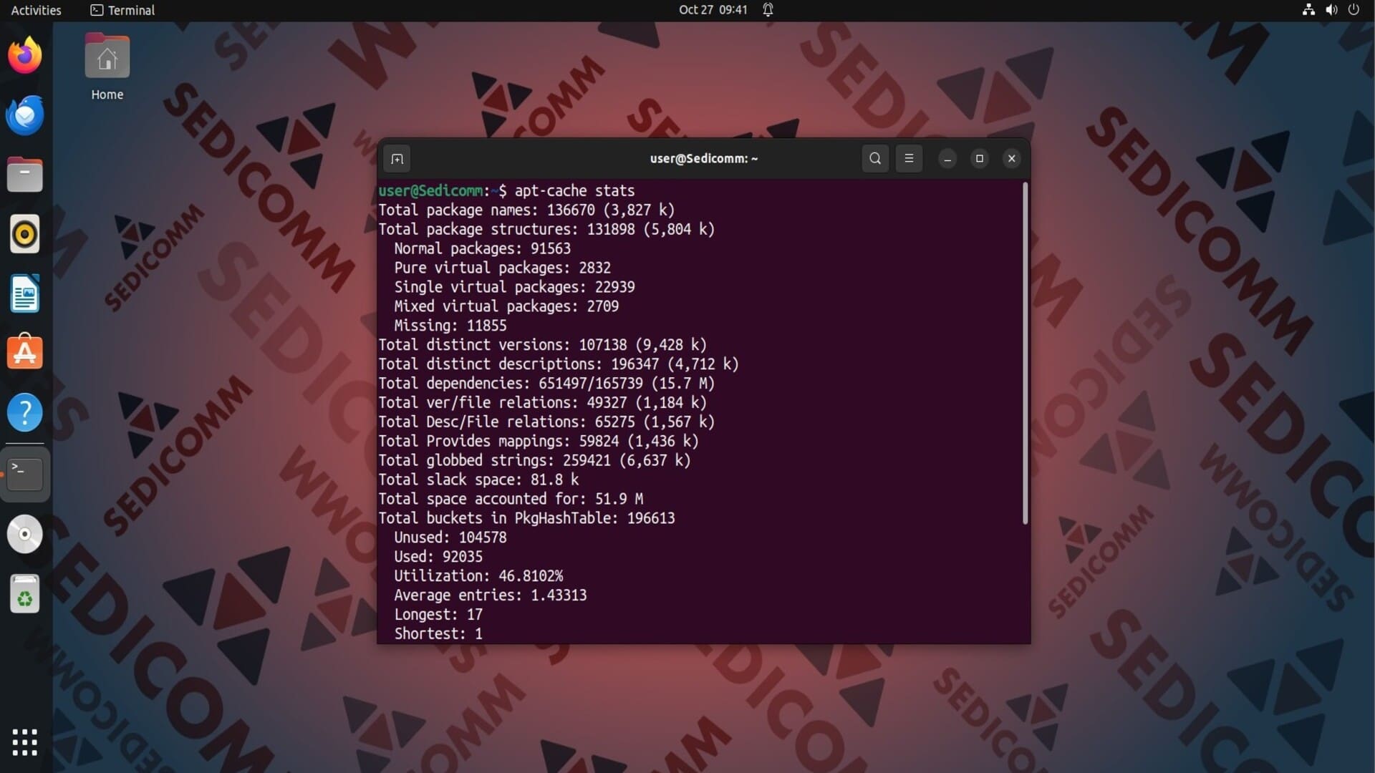
Task: Open LibreOffice Writer from dock
Action: (x=25, y=294)
